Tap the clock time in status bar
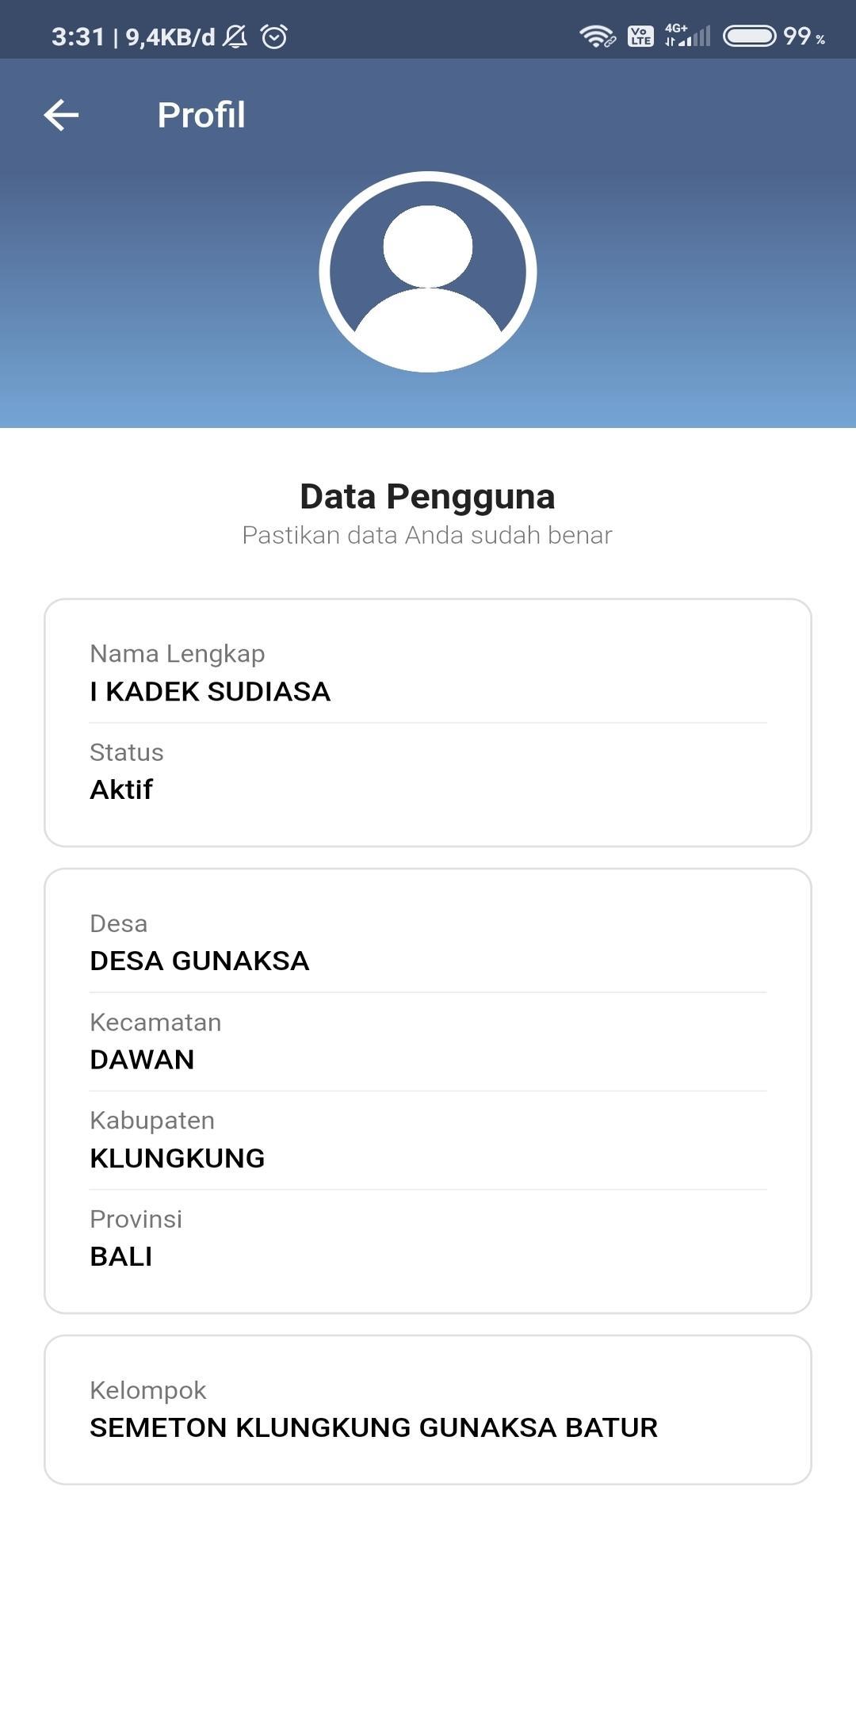Image resolution: width=856 pixels, height=1712 pixels. [x=78, y=36]
